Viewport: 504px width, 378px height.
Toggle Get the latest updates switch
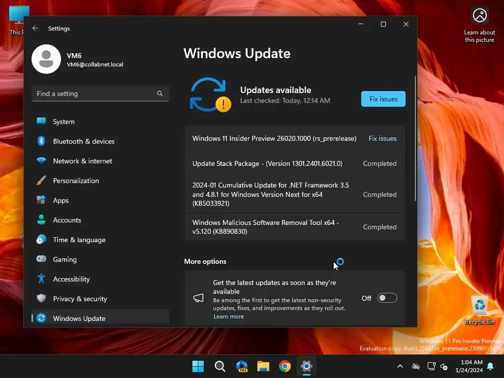pos(387,298)
